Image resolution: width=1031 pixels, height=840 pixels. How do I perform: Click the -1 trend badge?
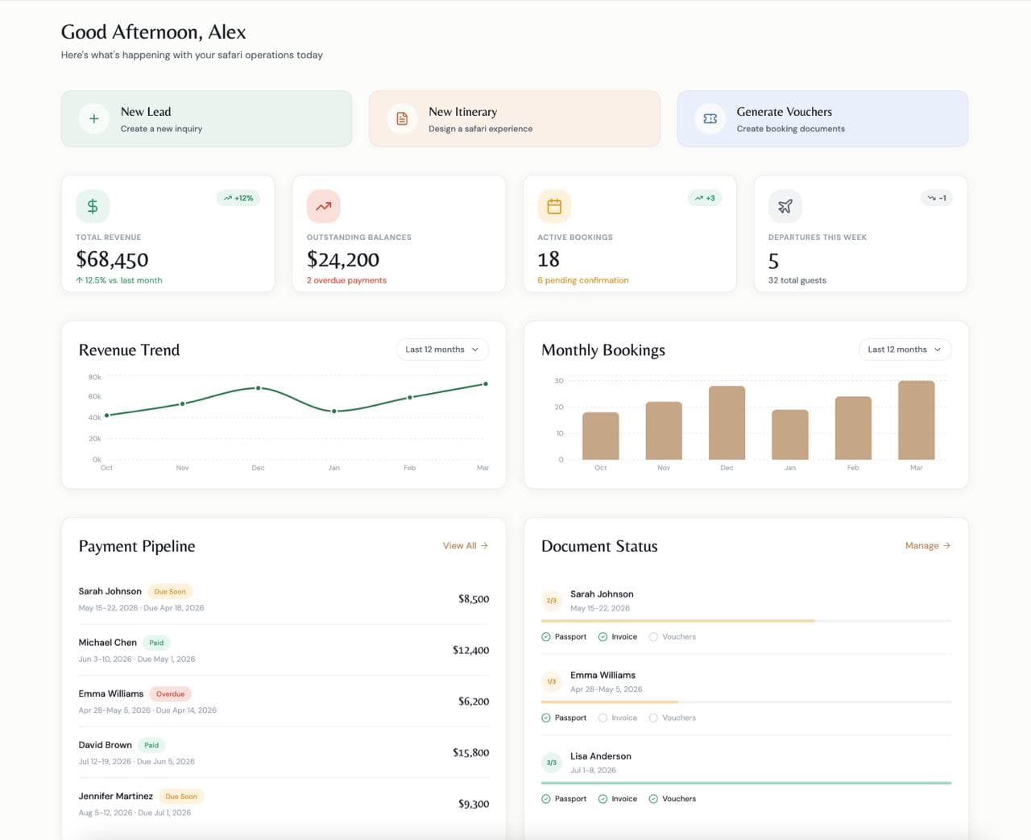pos(937,197)
